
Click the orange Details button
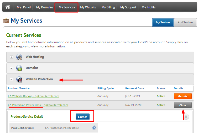[x=183, y=96]
